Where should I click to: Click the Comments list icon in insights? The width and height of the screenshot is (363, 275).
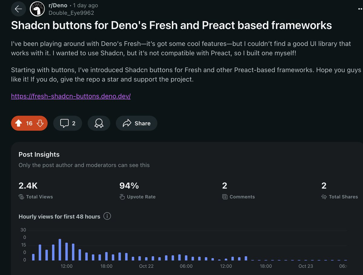(225, 197)
